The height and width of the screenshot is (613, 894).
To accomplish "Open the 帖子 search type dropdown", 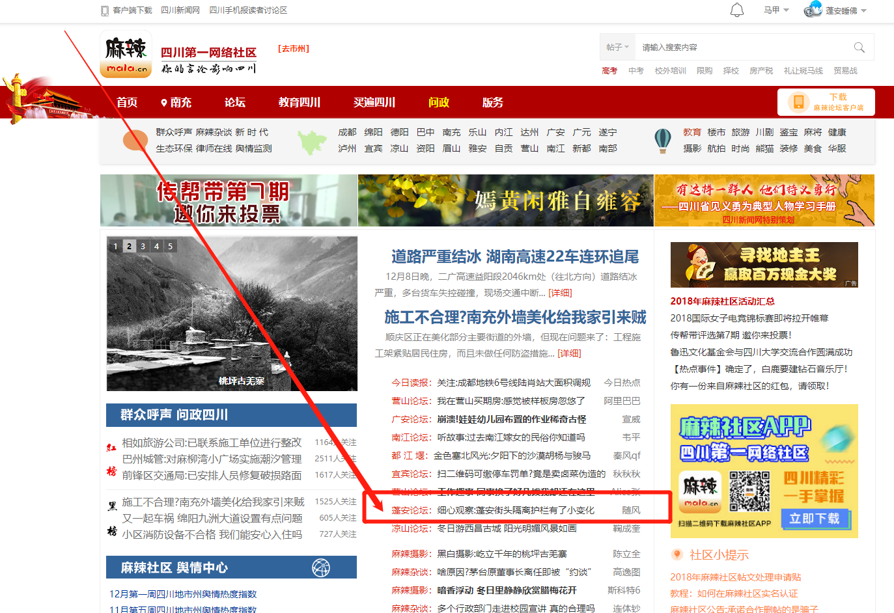I will (617, 48).
